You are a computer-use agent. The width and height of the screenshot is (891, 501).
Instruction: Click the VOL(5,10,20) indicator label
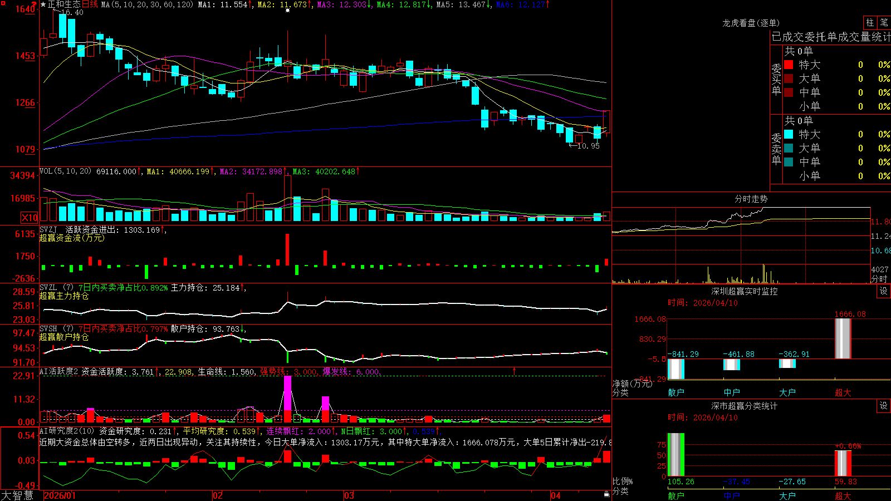pyautogui.click(x=65, y=171)
